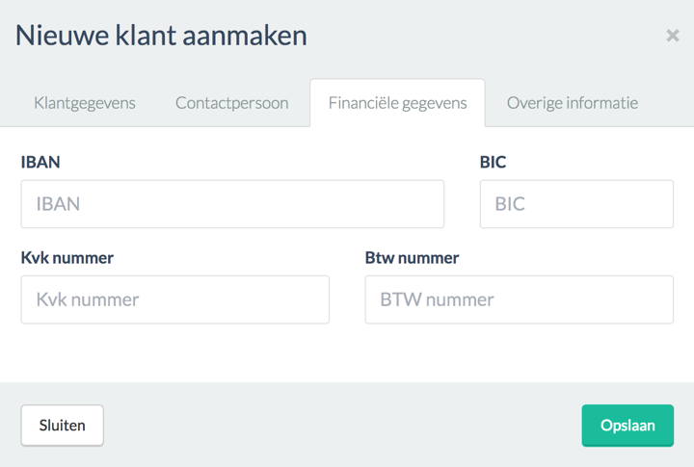Click the Nieuwe klant aanmaken heading
The image size is (694, 467).
point(161,36)
